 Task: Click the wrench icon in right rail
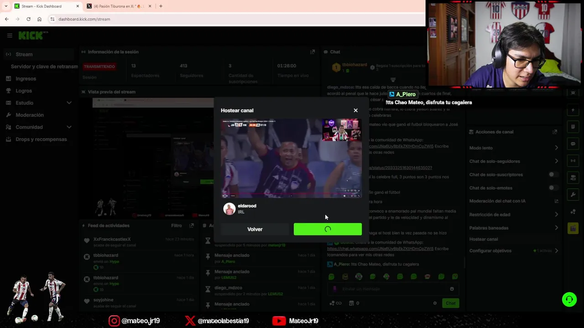point(573,195)
